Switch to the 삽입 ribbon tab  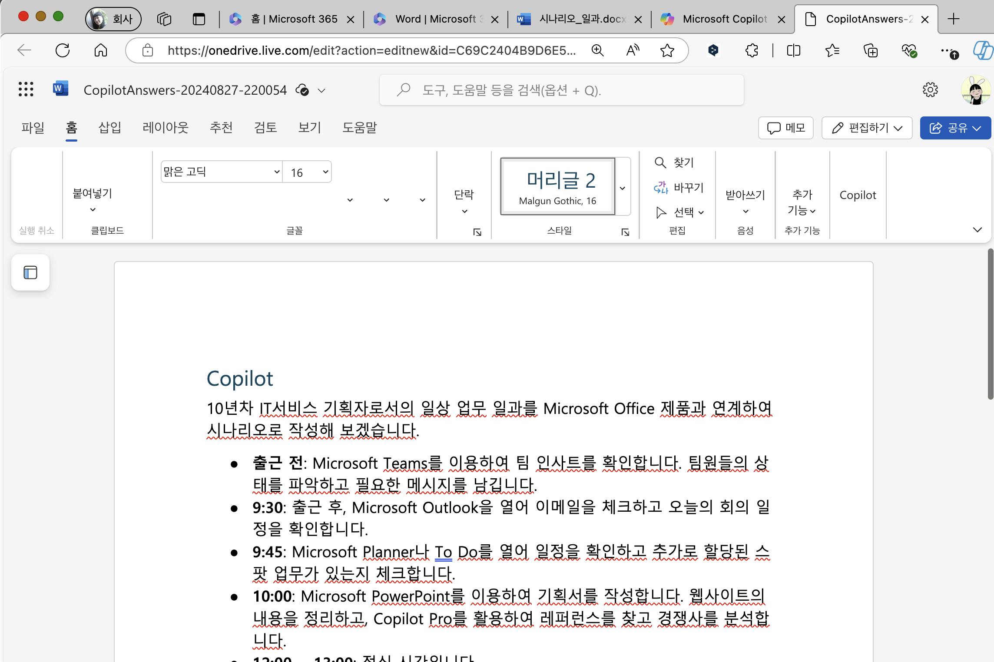(x=109, y=128)
